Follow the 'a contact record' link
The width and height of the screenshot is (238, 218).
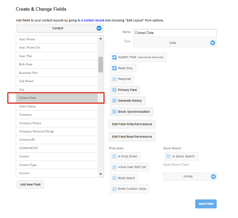coord(93,20)
